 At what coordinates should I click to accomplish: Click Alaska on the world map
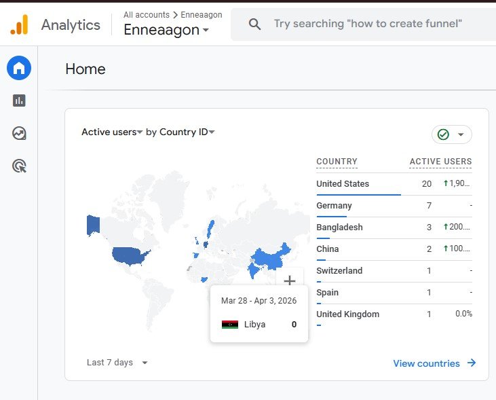[x=93, y=225]
